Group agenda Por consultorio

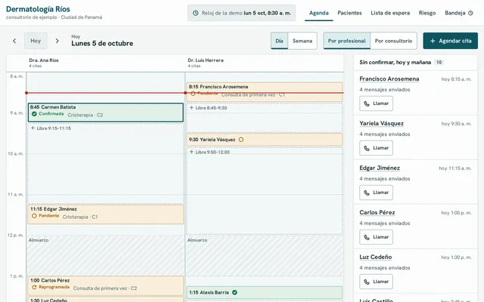pyautogui.click(x=393, y=41)
